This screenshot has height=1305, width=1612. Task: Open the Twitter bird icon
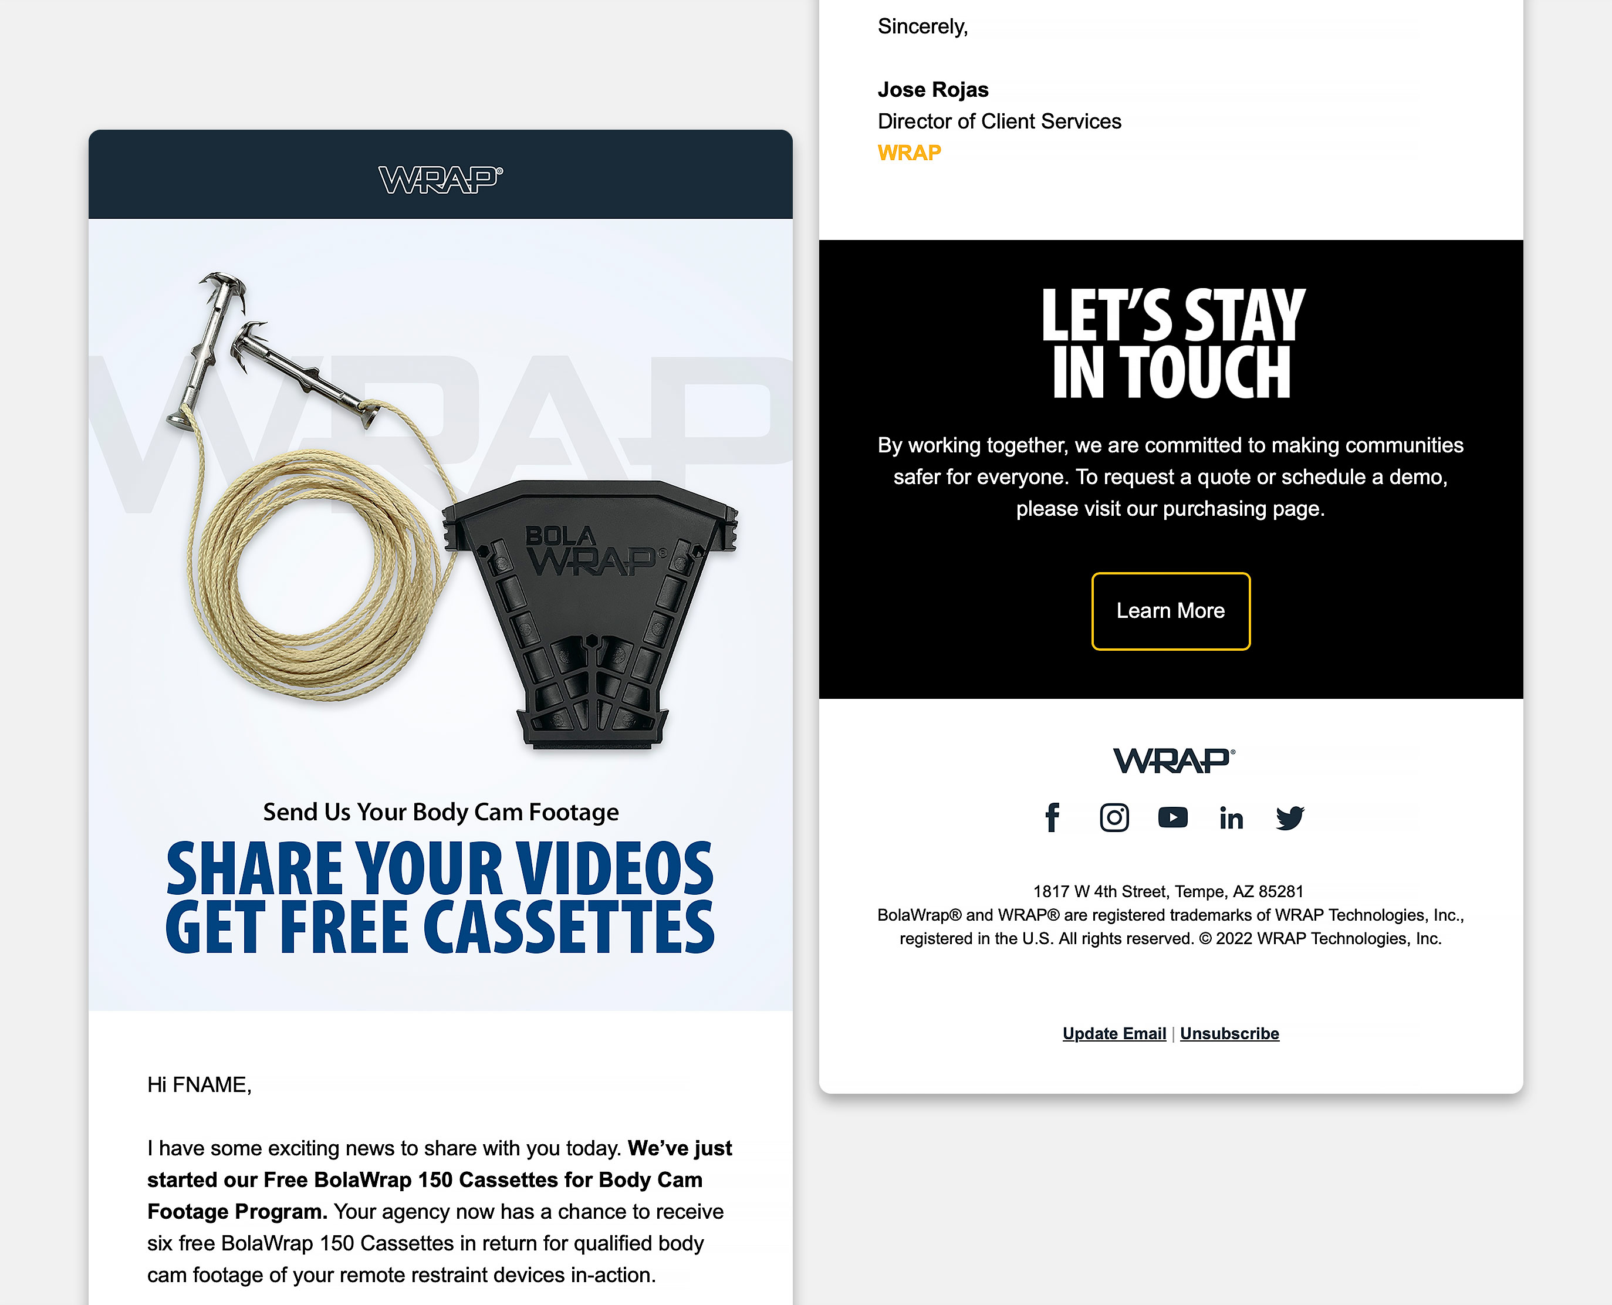pos(1290,818)
